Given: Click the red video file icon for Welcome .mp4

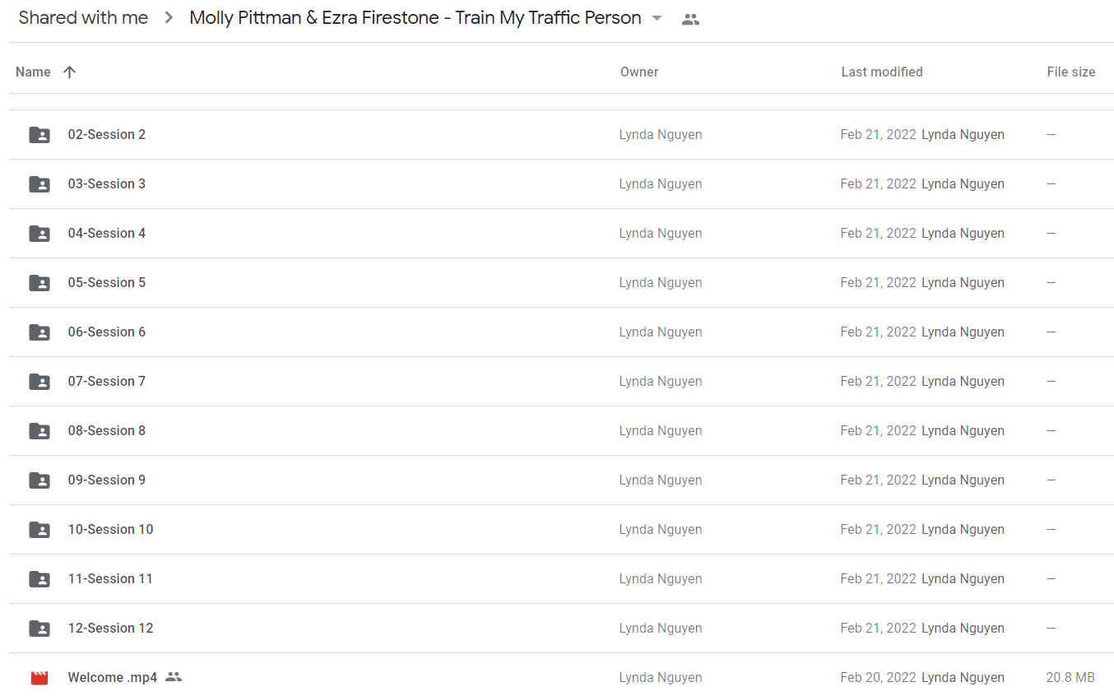Looking at the screenshot, I should point(39,678).
